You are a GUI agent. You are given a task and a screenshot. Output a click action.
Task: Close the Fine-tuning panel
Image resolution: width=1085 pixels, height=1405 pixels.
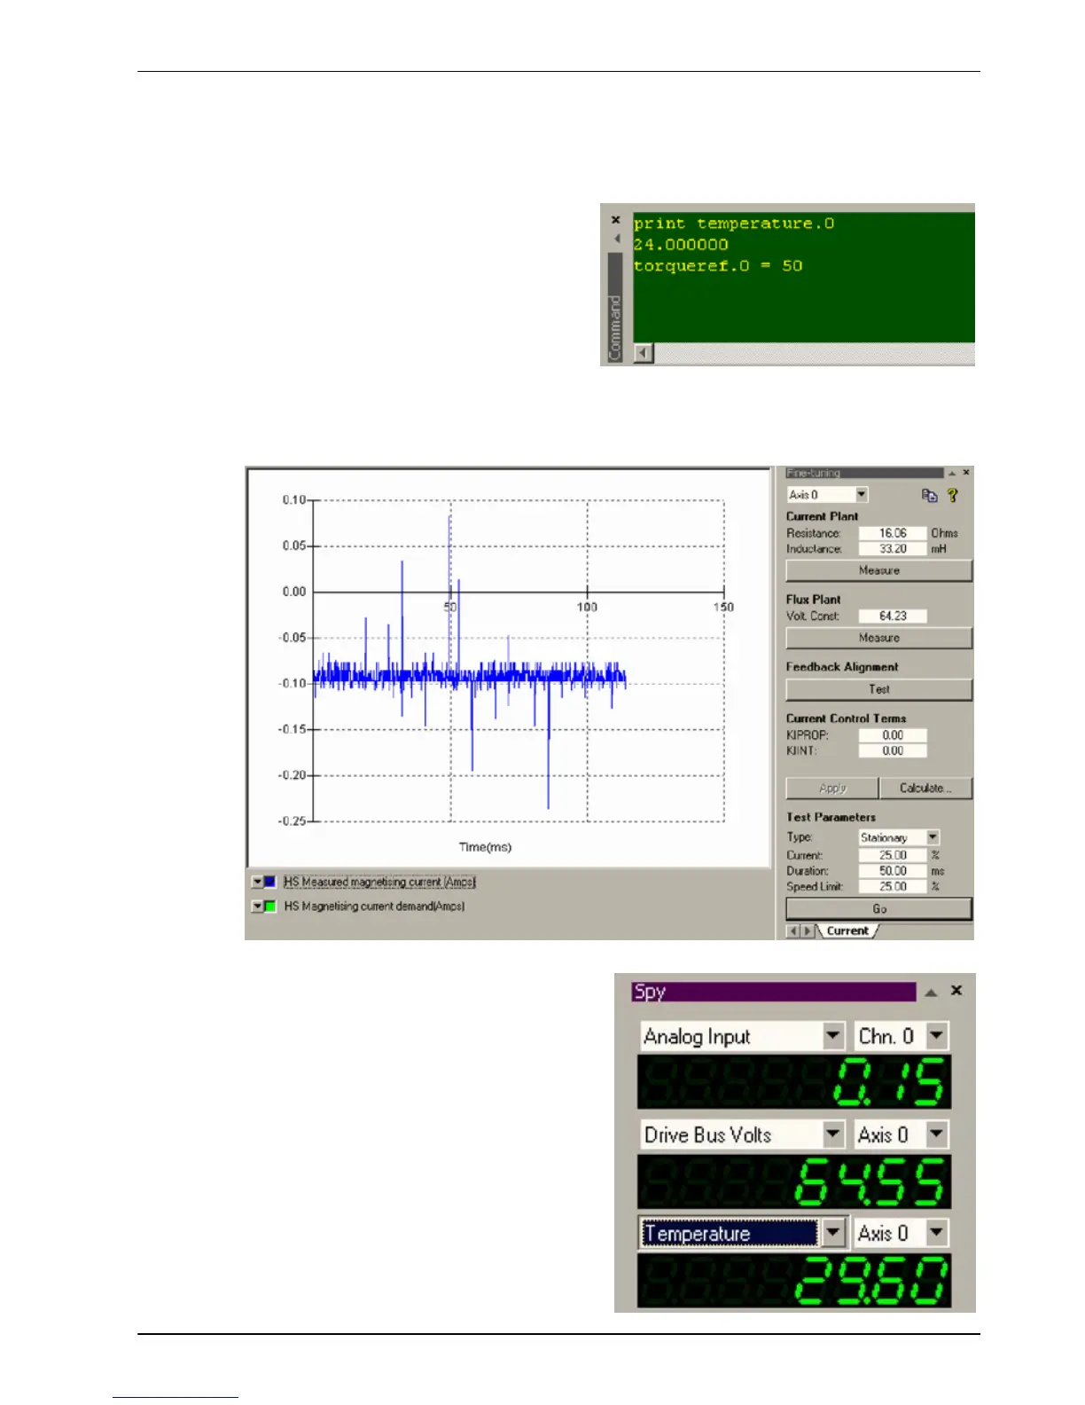pyautogui.click(x=966, y=473)
